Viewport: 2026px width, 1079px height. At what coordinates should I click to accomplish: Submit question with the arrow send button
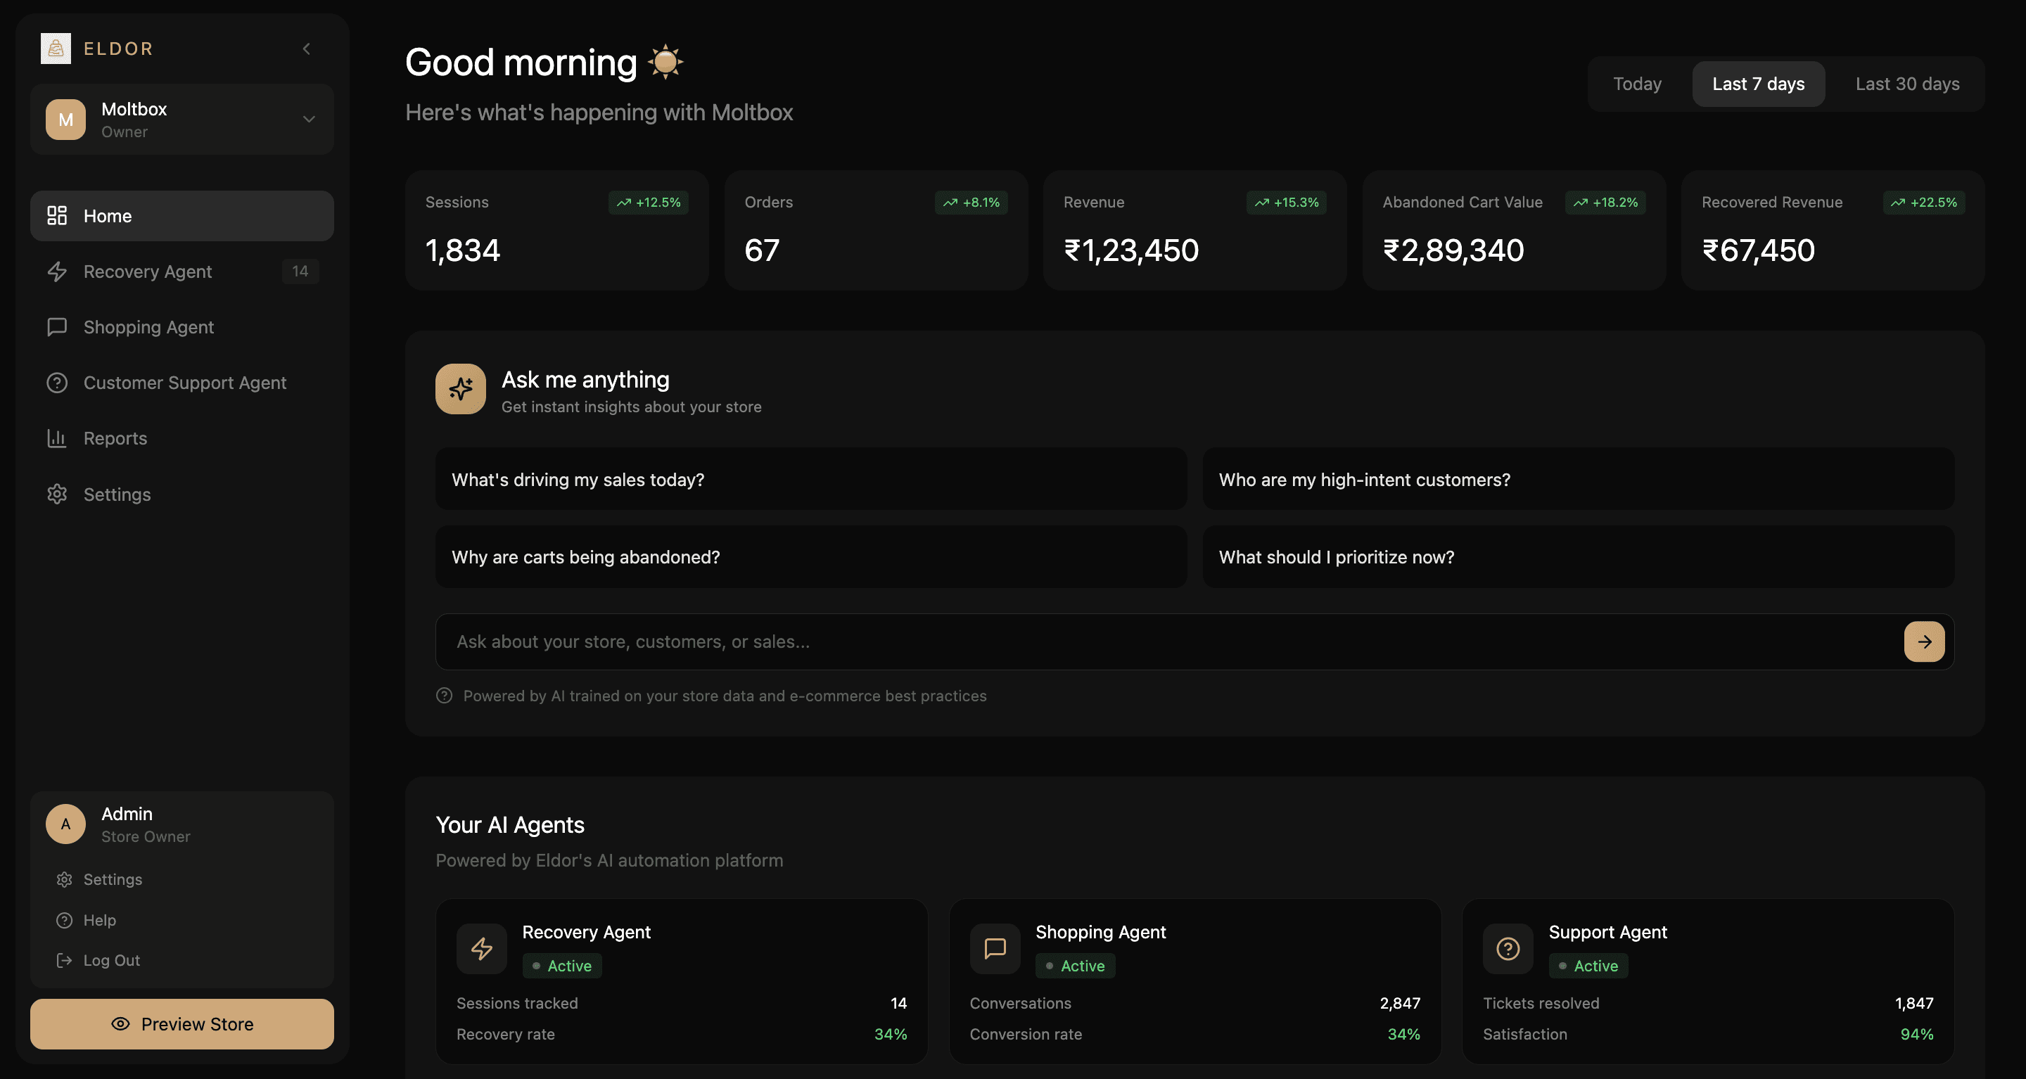tap(1923, 641)
